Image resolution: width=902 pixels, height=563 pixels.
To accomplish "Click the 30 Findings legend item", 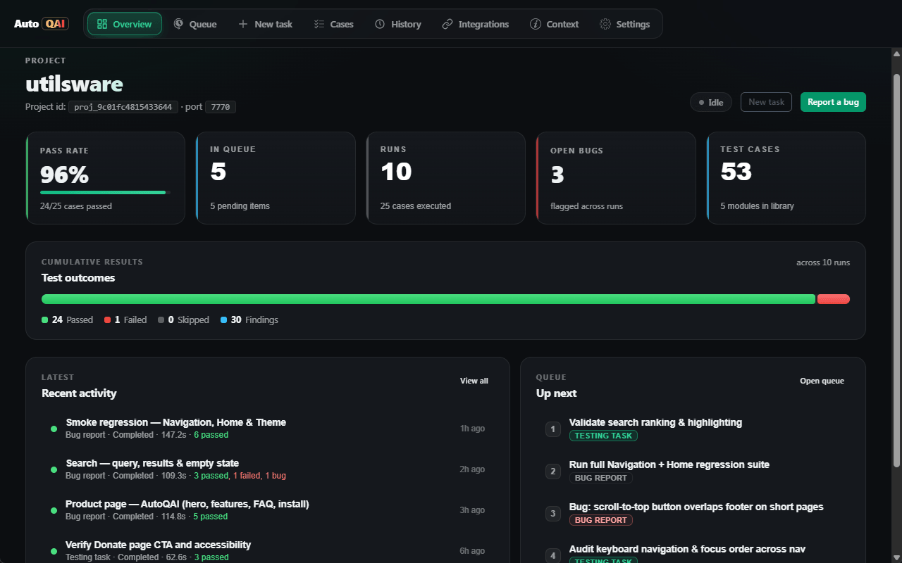I will point(249,320).
